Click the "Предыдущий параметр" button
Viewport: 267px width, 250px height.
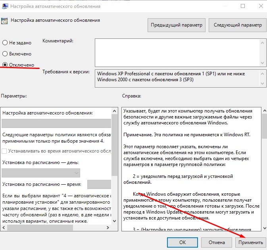[177, 25]
